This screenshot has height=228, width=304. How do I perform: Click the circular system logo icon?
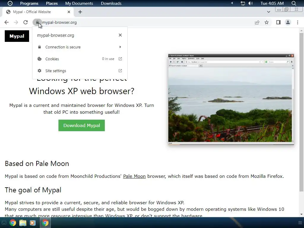point(10,3)
